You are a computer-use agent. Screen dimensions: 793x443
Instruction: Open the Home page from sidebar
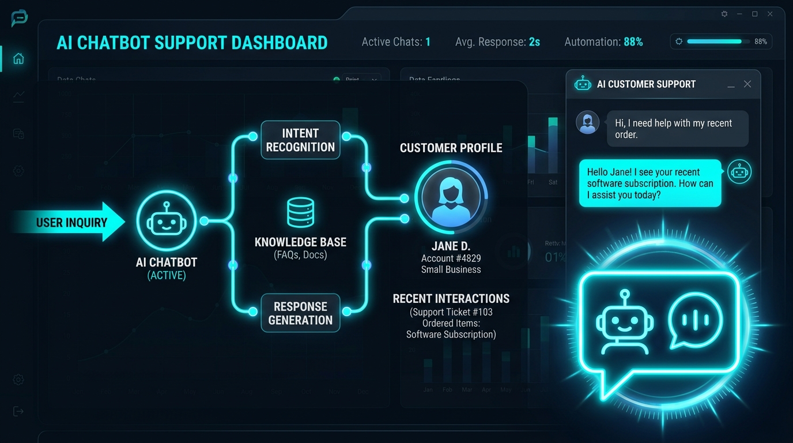pos(18,59)
